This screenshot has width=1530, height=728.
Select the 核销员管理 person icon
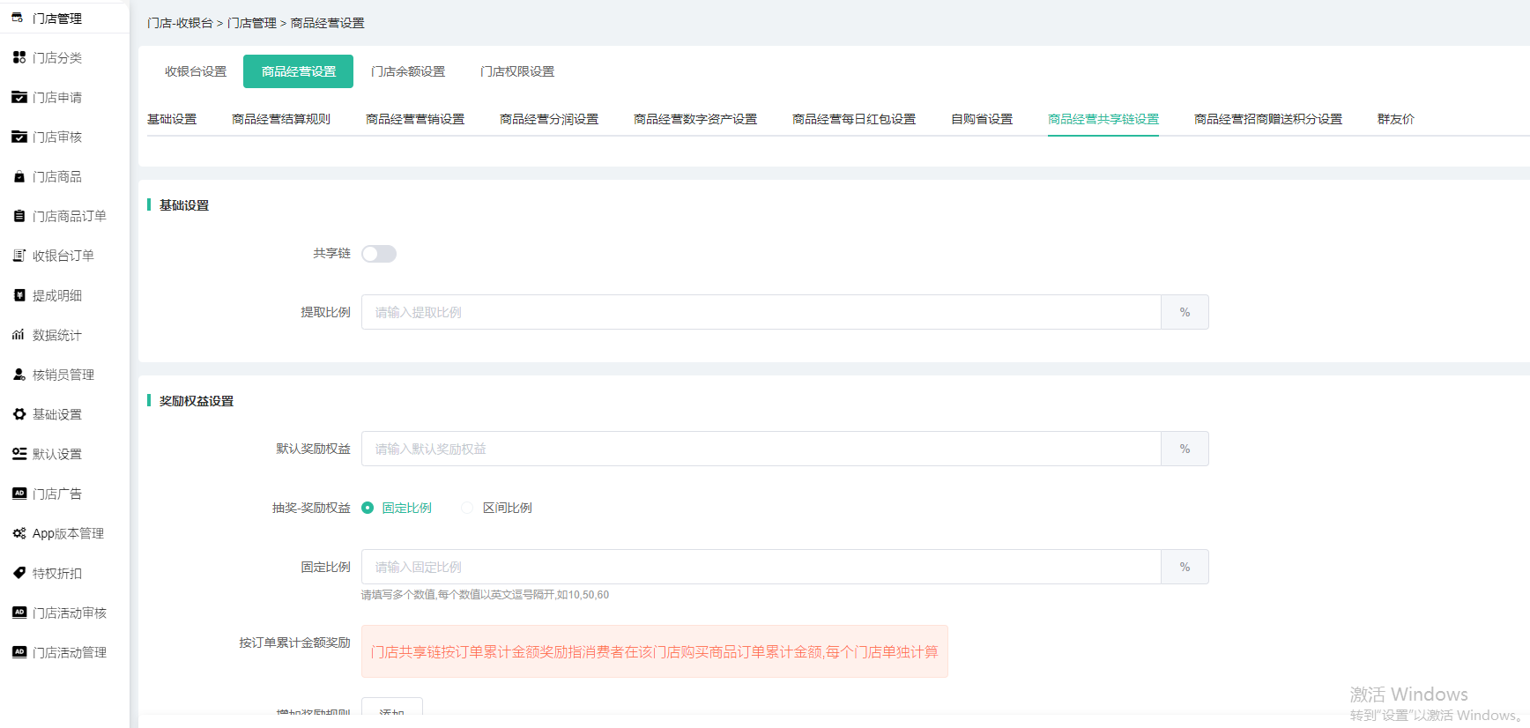[19, 375]
